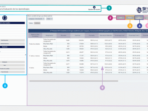Click the Porcentaje Nivel 1 column header

(x=120, y=35)
